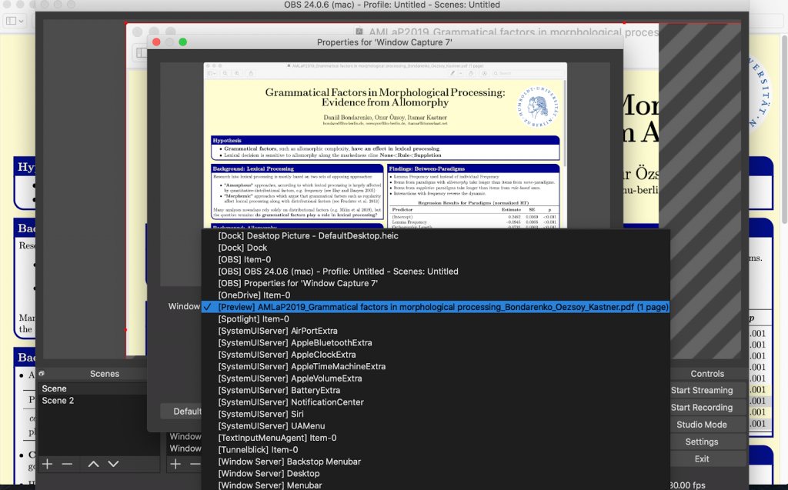
Task: Pick '[TextInputMenuAgent] Item-0' entry
Action: coord(436,438)
